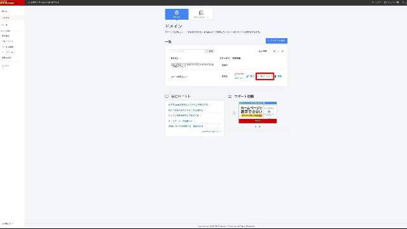Click the see-more link under settings points
The image size is (407, 229).
click(x=210, y=132)
